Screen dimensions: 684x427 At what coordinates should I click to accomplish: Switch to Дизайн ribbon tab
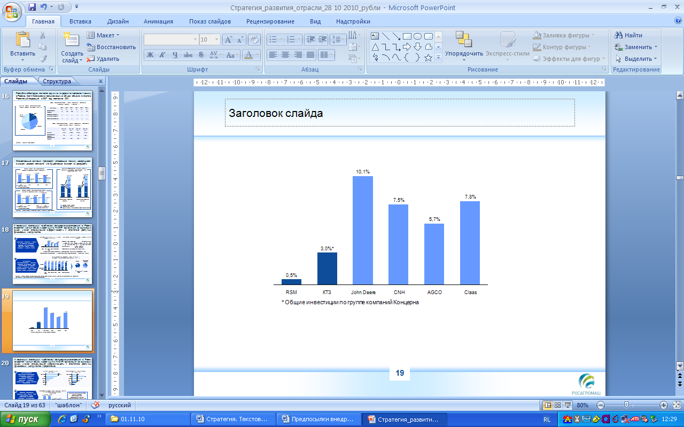tap(118, 21)
